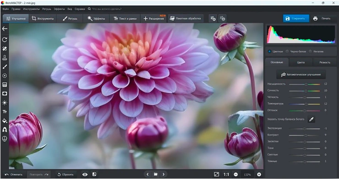Select the vignette tool icon
This screenshot has height=179, width=339.
tap(5, 94)
